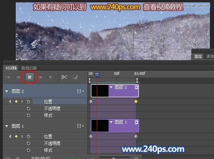Toggle stopwatch for 图层 1 样式
214x159 pixels.
point(28,150)
